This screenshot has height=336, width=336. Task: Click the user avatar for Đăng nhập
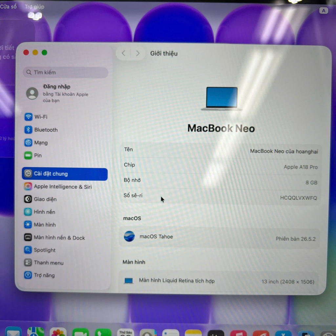pyautogui.click(x=32, y=93)
